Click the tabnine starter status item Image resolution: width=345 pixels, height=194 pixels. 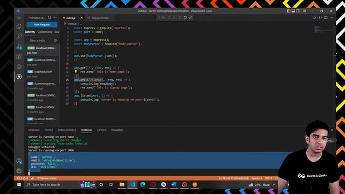[x=47, y=178]
